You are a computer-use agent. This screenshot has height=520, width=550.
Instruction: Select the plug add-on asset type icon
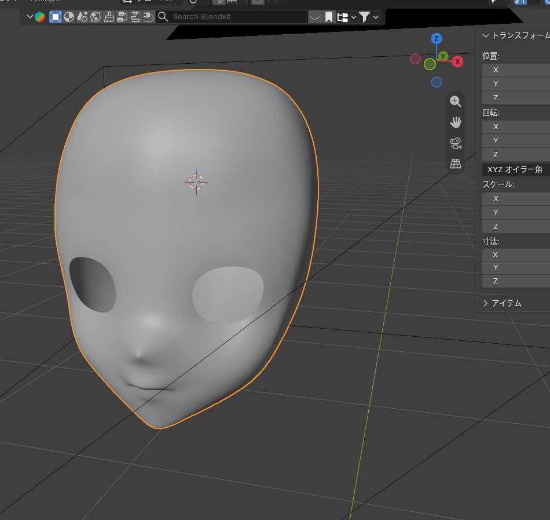[148, 17]
